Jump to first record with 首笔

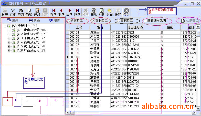53,12
